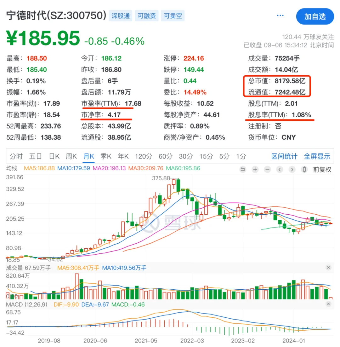The height and width of the screenshot is (347, 340).
Task: Select the 季K tab
Action: [106, 156]
